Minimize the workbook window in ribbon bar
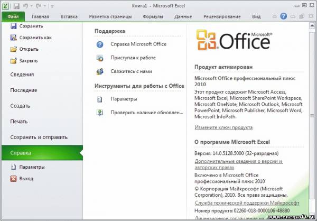Image resolution: width=317 pixels, height=221 pixels. coord(293,16)
